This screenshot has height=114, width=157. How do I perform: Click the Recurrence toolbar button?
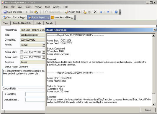54,12
